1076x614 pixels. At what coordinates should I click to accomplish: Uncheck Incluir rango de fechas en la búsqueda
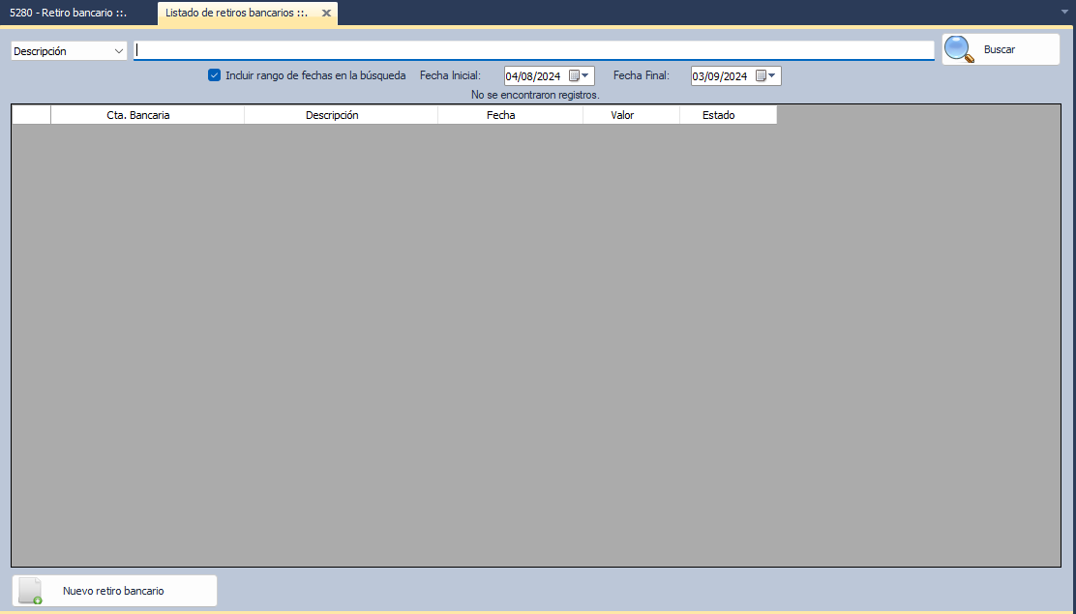[x=215, y=75]
